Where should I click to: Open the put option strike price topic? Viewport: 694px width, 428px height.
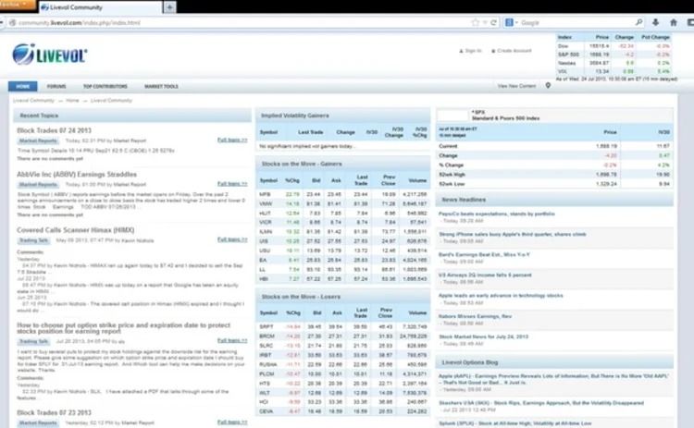pos(123,328)
